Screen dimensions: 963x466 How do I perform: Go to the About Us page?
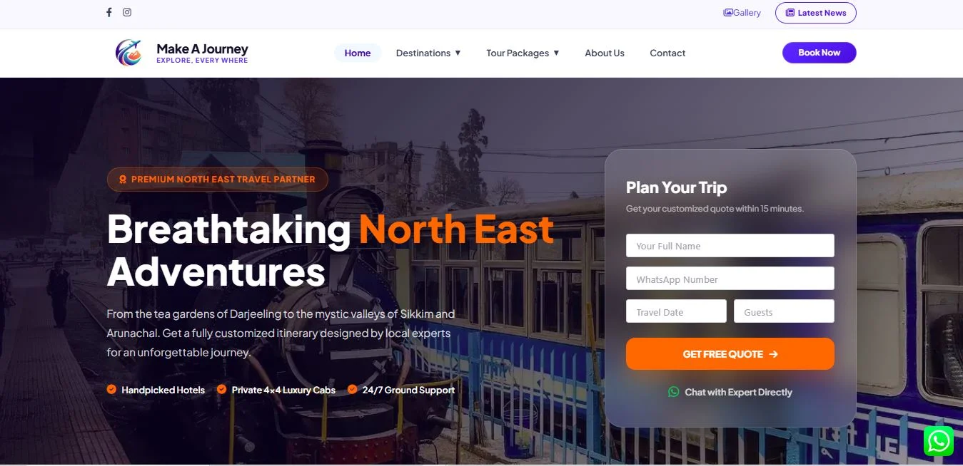click(x=605, y=53)
